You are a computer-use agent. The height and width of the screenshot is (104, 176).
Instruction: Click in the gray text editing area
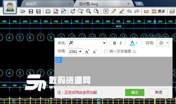[x=113, y=71]
